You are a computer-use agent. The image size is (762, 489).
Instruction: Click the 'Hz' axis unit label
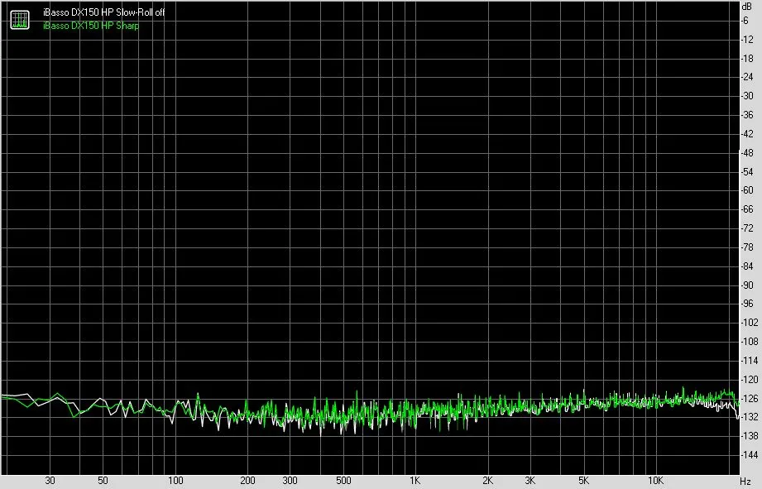pos(745,482)
